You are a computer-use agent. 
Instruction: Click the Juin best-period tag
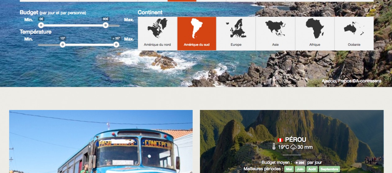point(300,169)
